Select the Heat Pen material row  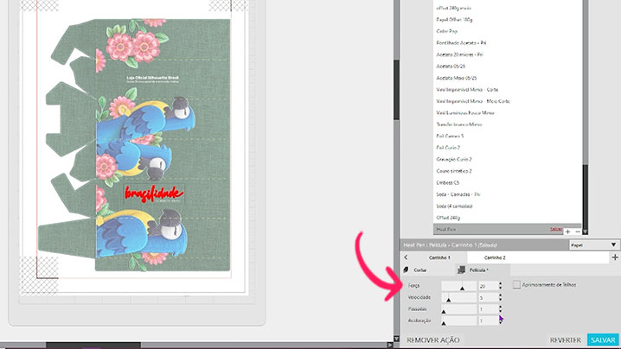coord(508,229)
